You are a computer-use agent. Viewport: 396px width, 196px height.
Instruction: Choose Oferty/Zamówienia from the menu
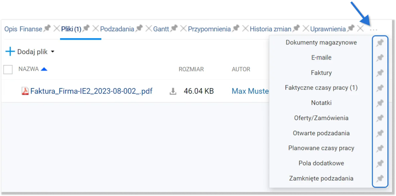tap(321, 118)
